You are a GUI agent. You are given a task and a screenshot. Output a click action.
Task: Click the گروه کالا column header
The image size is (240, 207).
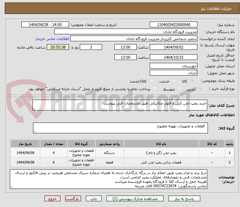81,144
